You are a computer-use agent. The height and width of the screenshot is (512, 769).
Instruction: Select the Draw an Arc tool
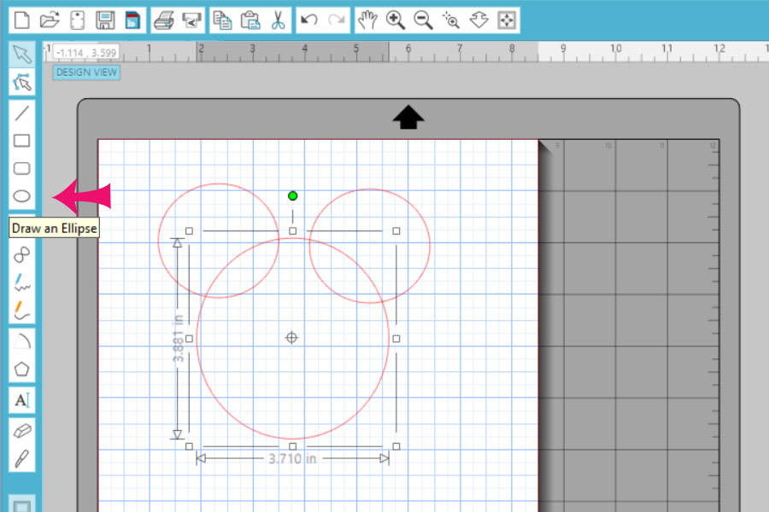tap(21, 341)
